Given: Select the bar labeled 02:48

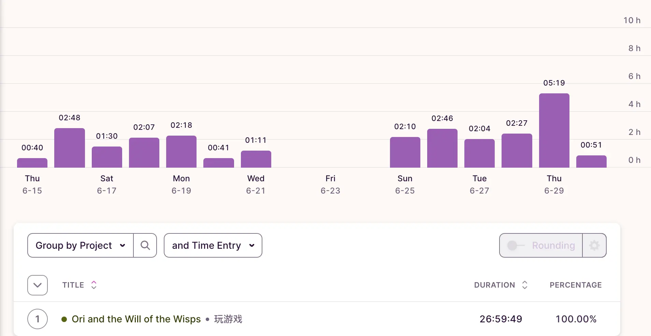Looking at the screenshot, I should [70, 148].
